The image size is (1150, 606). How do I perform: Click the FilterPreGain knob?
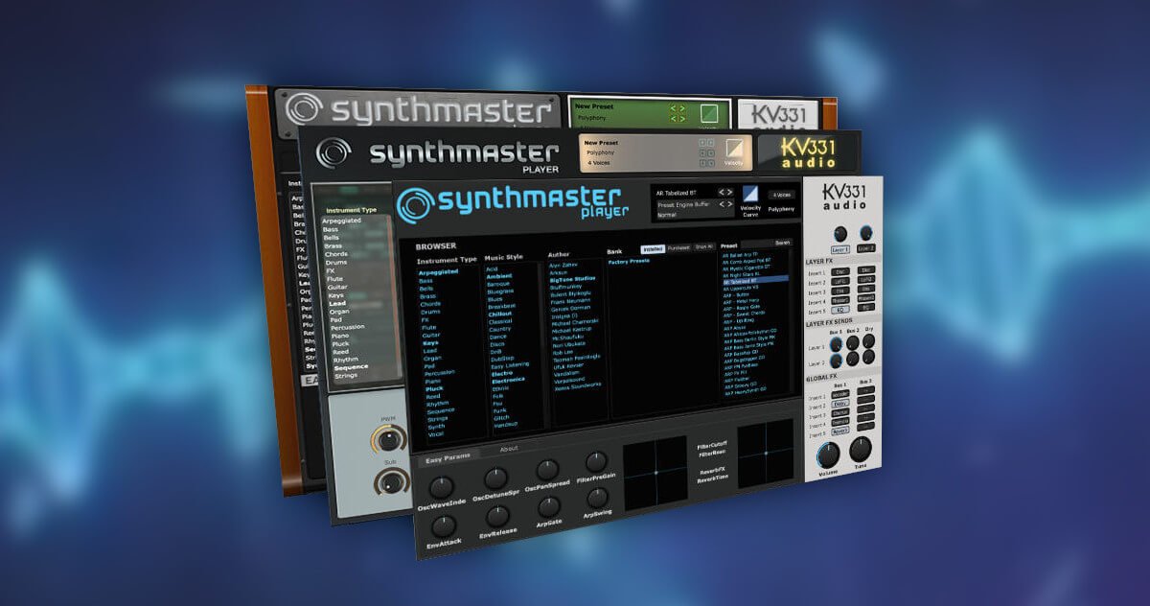click(596, 462)
